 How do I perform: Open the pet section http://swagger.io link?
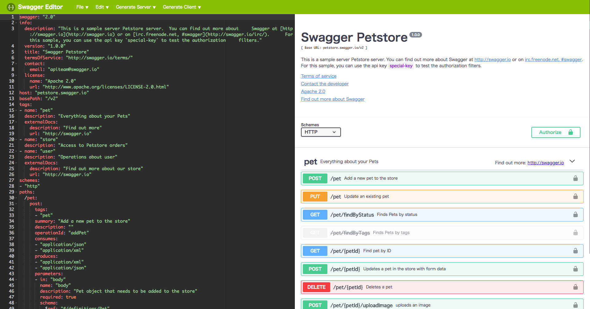545,163
